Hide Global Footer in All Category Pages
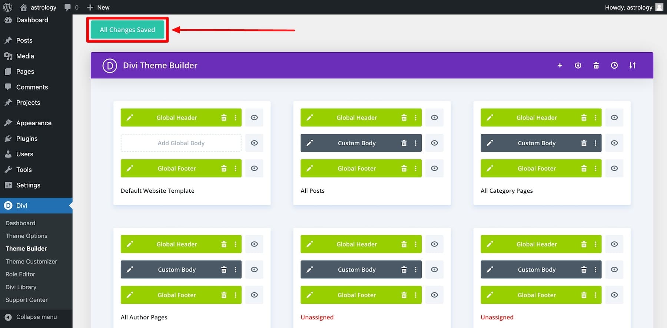 (614, 168)
